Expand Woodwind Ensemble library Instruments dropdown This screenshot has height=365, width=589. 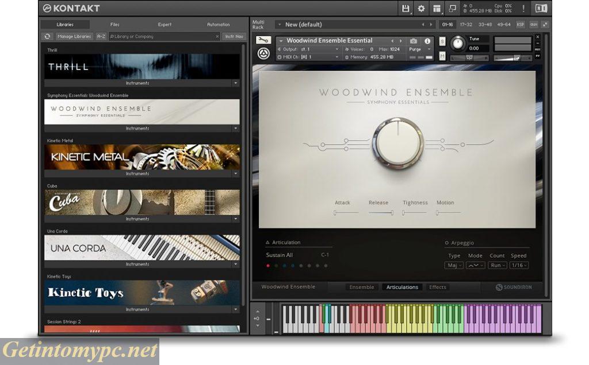235,129
